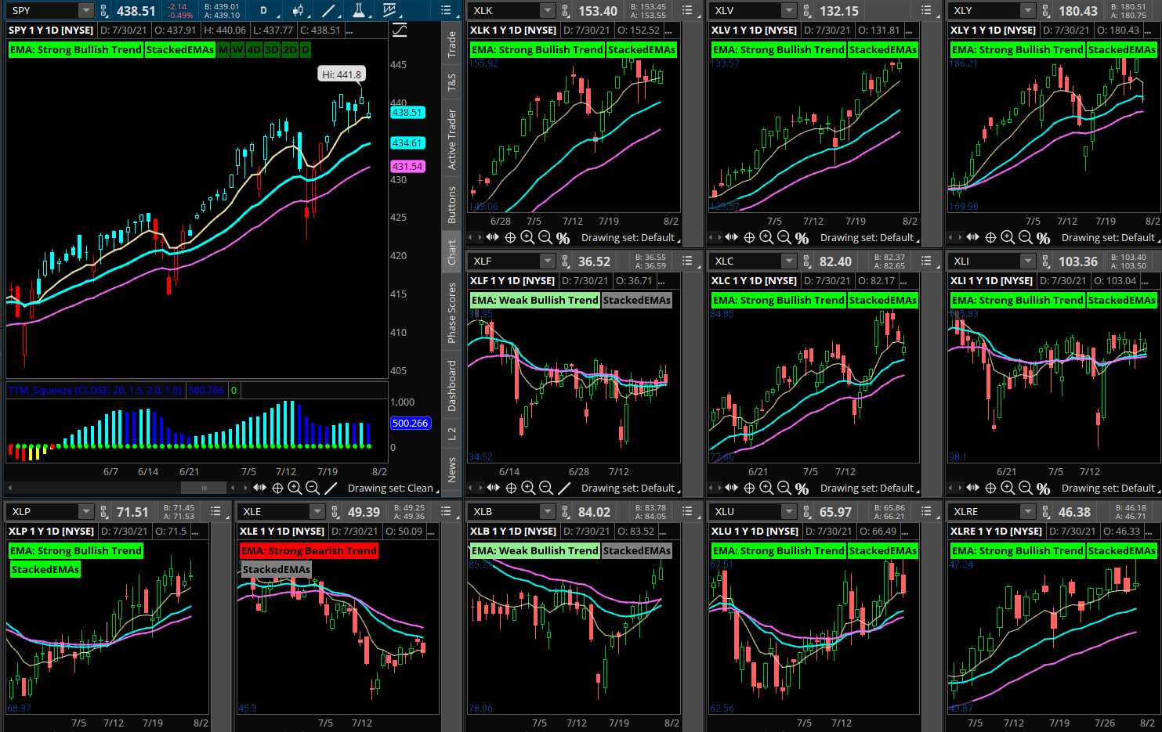Open Studies flask icon in SPY toolbar
This screenshot has height=732, width=1162.
[358, 10]
